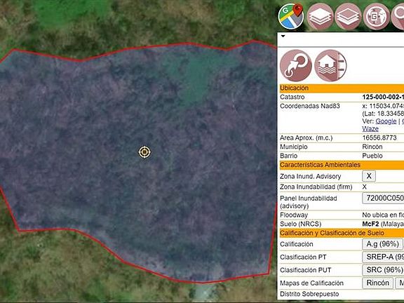Select the Barrio value Pueblo
This screenshot has height=303, width=404.
click(372, 156)
